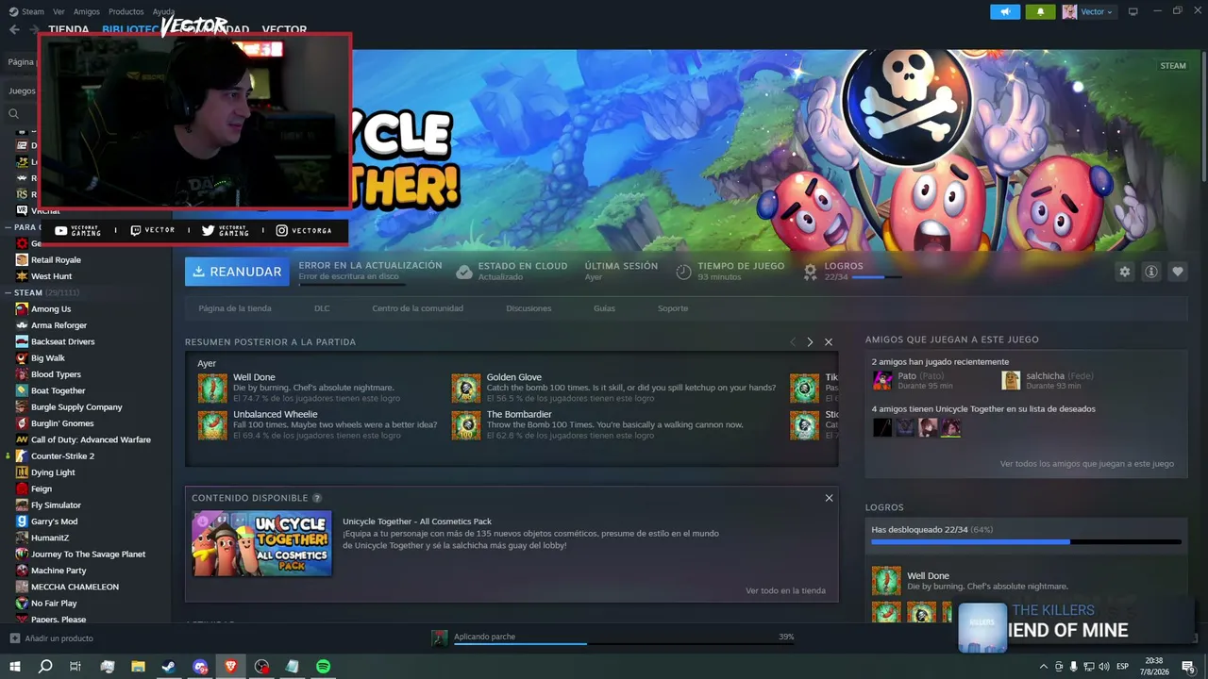Viewport: 1208px width, 679px height.
Task: Select Among Us in the library
Action: (x=51, y=309)
